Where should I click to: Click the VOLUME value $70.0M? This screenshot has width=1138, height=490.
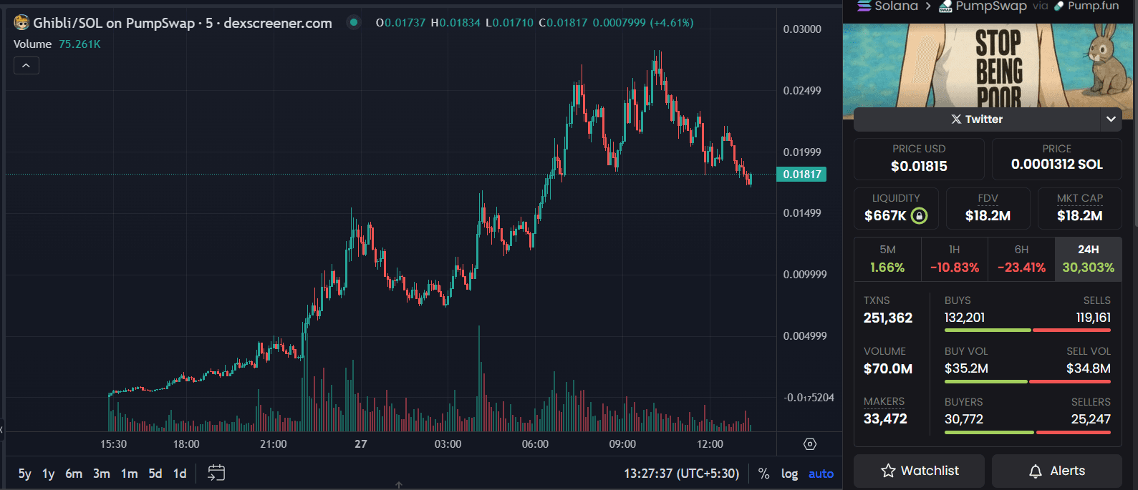[887, 369]
